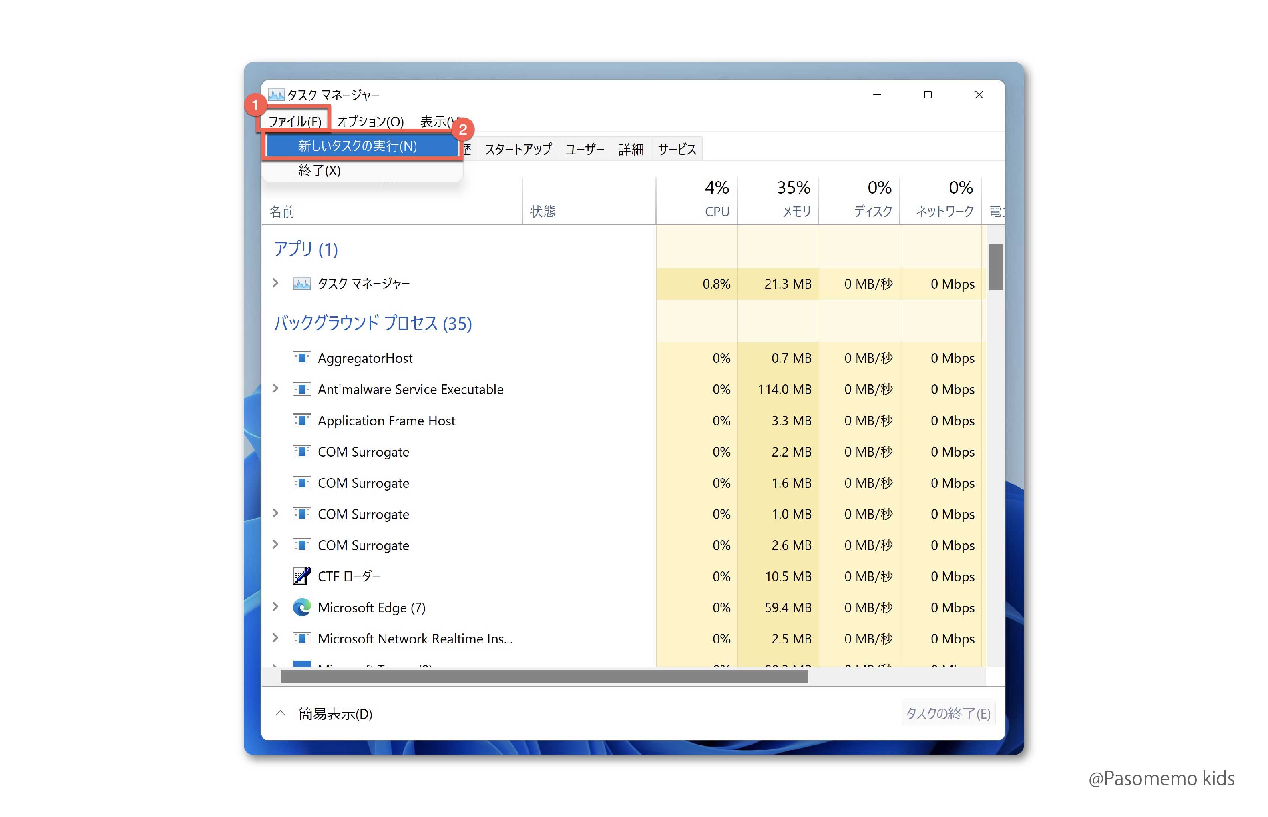Maximize the Task Manager window
This screenshot has width=1268, height=817.
(x=927, y=95)
